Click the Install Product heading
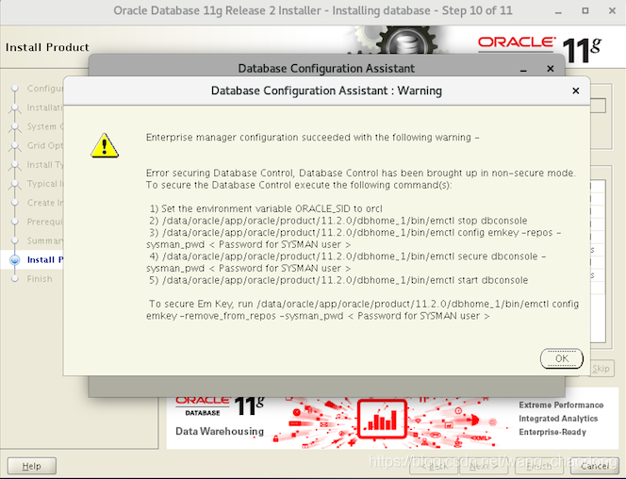 pyautogui.click(x=47, y=47)
